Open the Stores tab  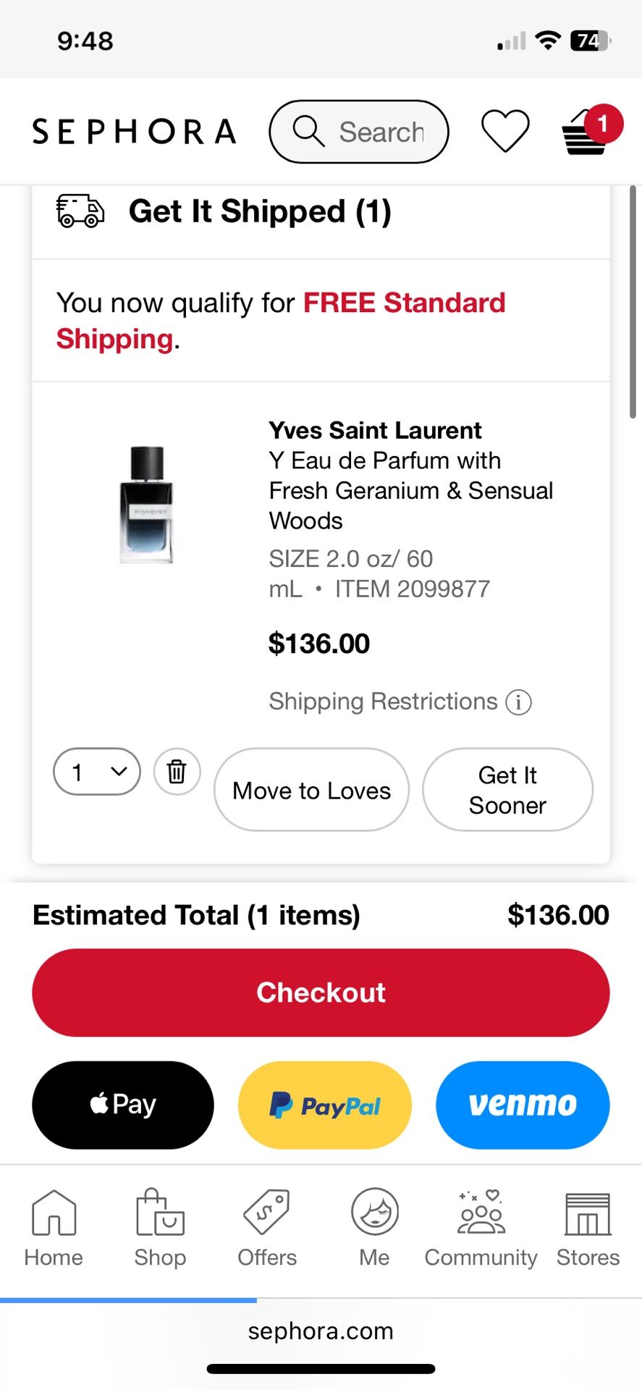(x=588, y=1227)
